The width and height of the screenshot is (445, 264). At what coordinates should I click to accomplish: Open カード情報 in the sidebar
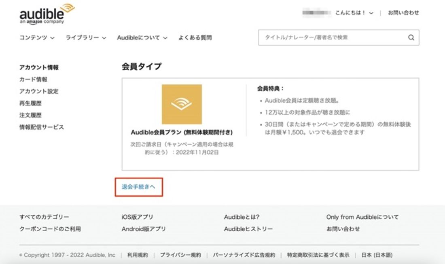(33, 79)
